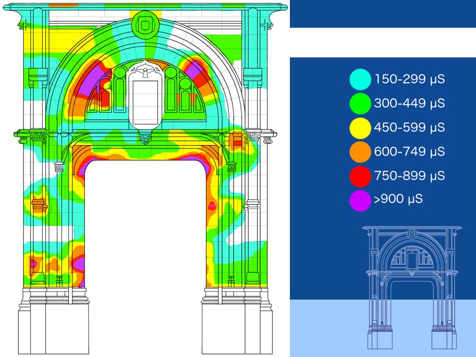Image resolution: width=476 pixels, height=357 pixels.
Task: Select the '450-599 µS' legend label
Action: point(409,127)
